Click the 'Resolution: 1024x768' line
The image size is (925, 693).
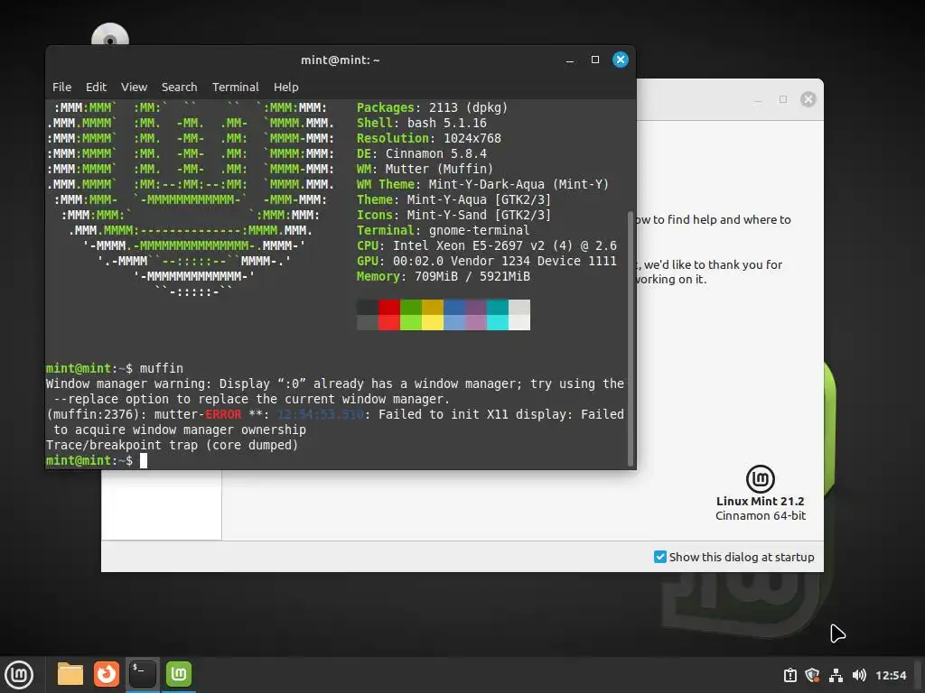[429, 138]
